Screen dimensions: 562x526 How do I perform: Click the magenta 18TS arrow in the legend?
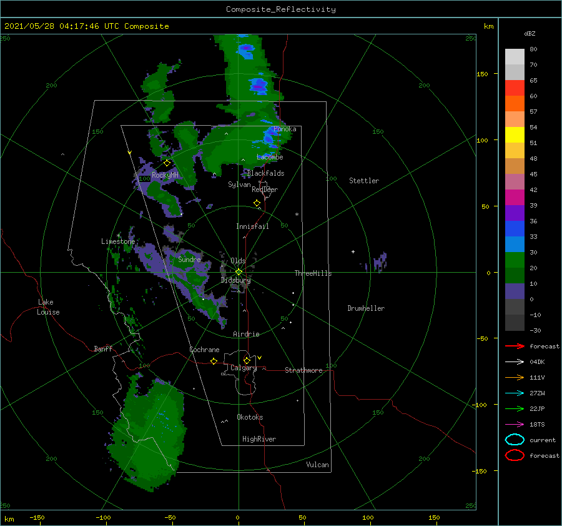[x=515, y=425]
